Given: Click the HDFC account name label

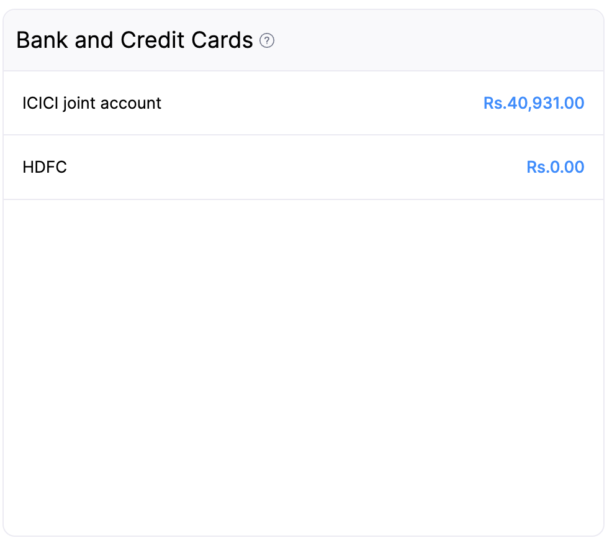Looking at the screenshot, I should coord(45,167).
